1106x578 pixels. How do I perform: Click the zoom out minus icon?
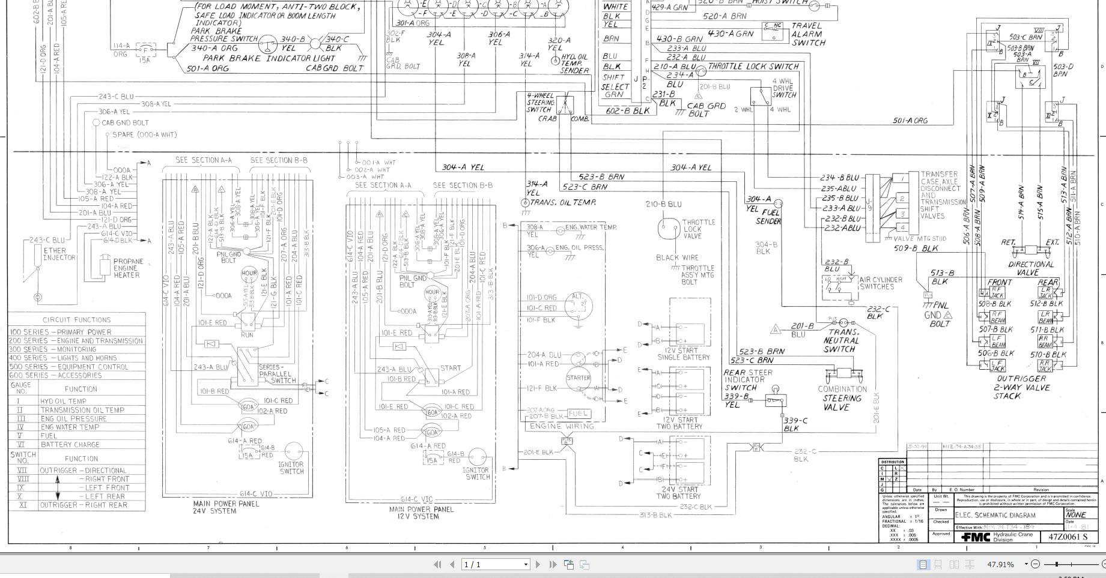[1035, 564]
